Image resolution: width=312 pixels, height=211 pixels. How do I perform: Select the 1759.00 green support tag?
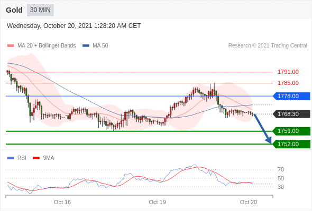coord(291,131)
